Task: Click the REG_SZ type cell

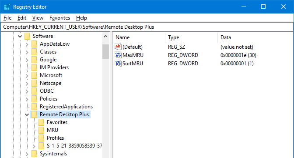Action: (x=176, y=47)
